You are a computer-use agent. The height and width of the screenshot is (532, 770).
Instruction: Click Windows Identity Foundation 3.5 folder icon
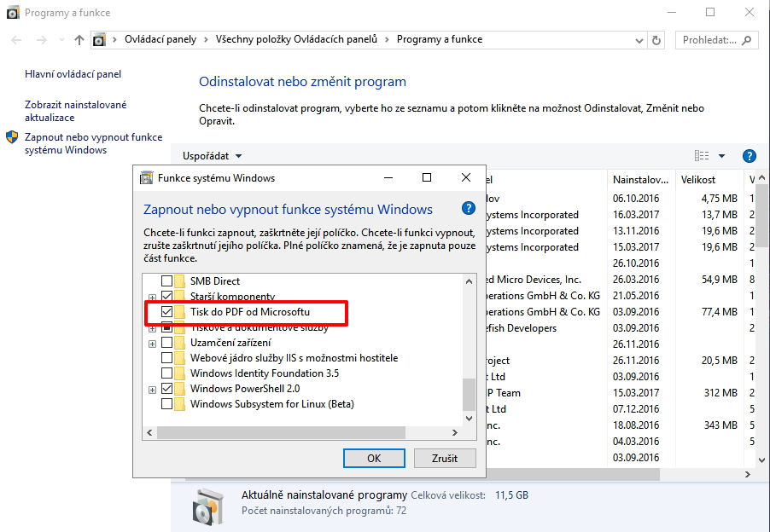pos(180,373)
